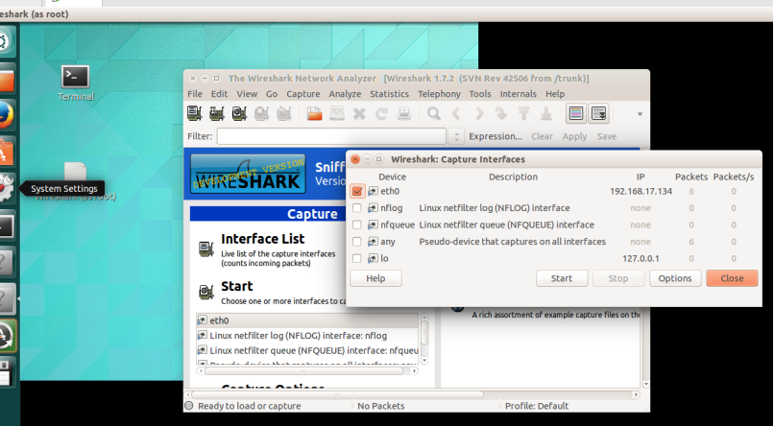The width and height of the screenshot is (774, 426).
Task: Click the expert info circle in status bar
Action: (188, 406)
